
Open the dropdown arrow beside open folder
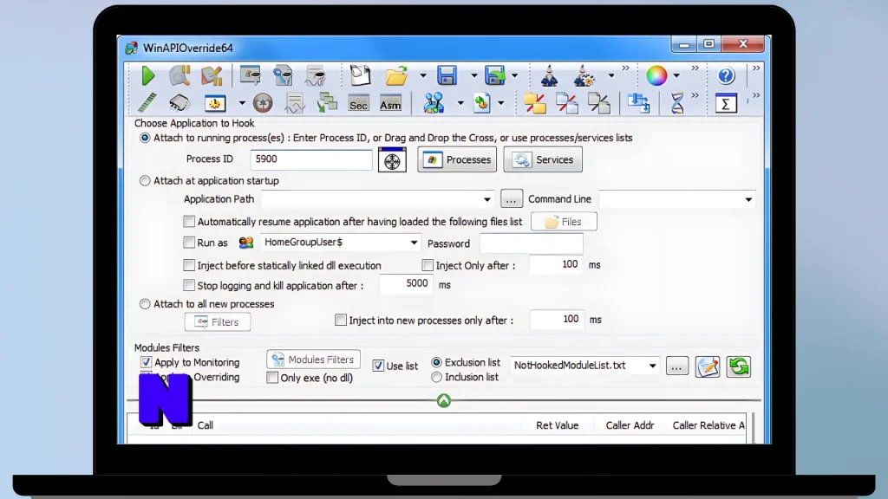[422, 76]
